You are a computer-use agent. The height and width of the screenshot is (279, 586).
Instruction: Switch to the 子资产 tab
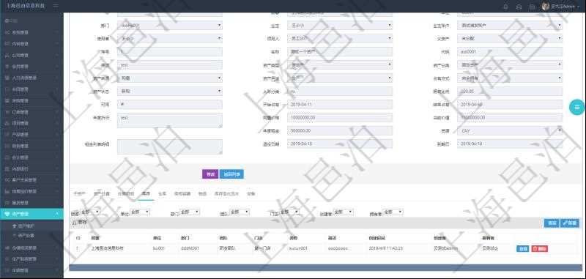[x=80, y=194]
